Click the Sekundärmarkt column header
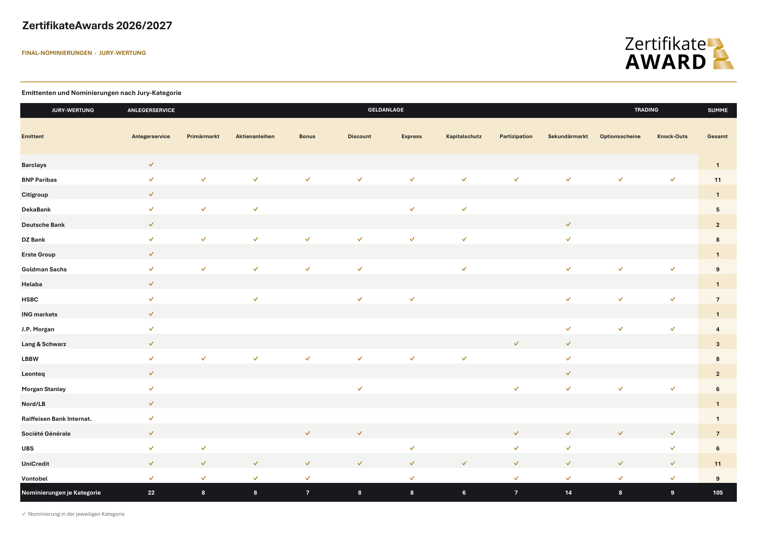 pyautogui.click(x=568, y=136)
